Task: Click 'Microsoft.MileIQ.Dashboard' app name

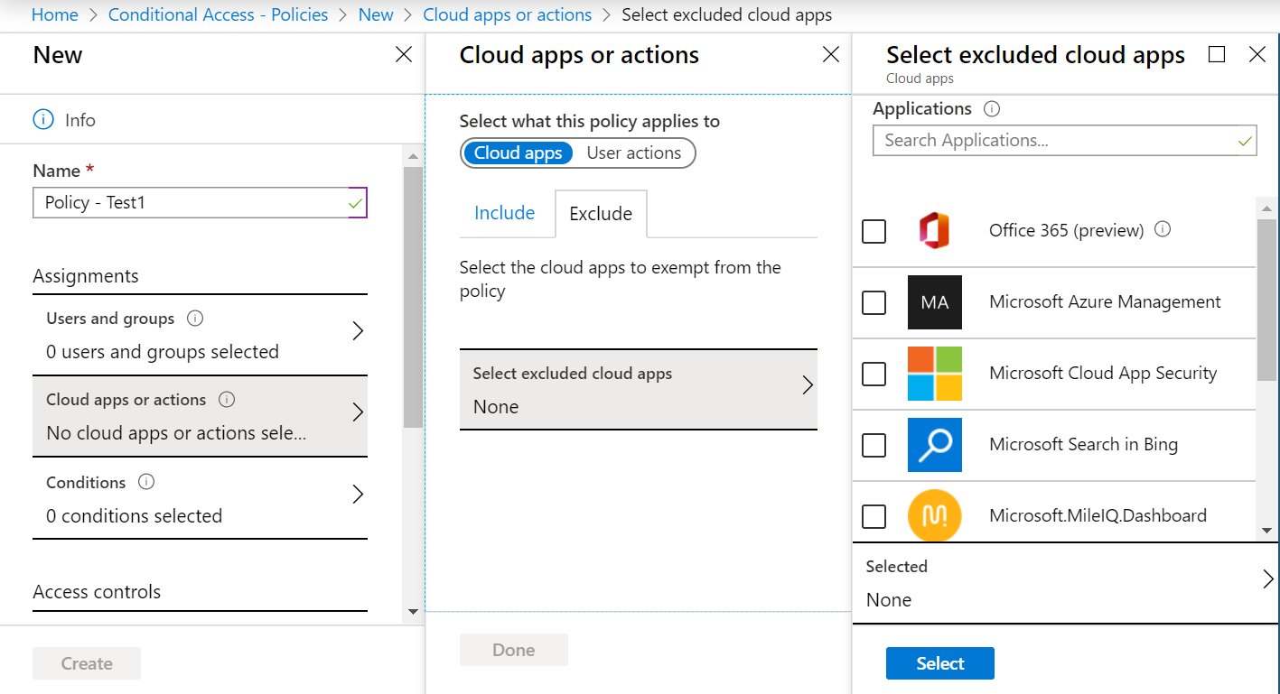Action: [x=1098, y=515]
